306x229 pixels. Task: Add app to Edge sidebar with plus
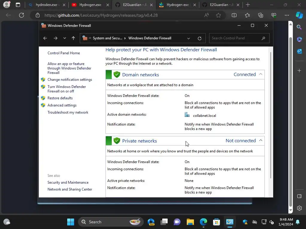(299, 70)
